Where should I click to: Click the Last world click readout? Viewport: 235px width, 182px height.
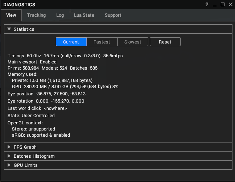[x=37, y=108]
